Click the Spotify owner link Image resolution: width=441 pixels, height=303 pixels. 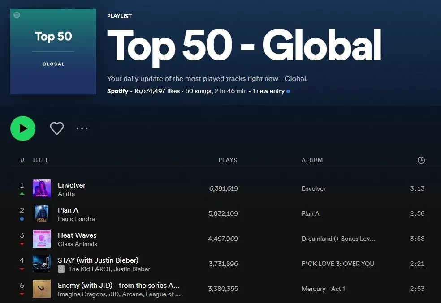tap(117, 91)
